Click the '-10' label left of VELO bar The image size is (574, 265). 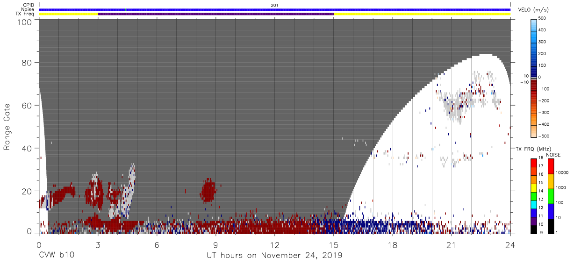point(524,82)
